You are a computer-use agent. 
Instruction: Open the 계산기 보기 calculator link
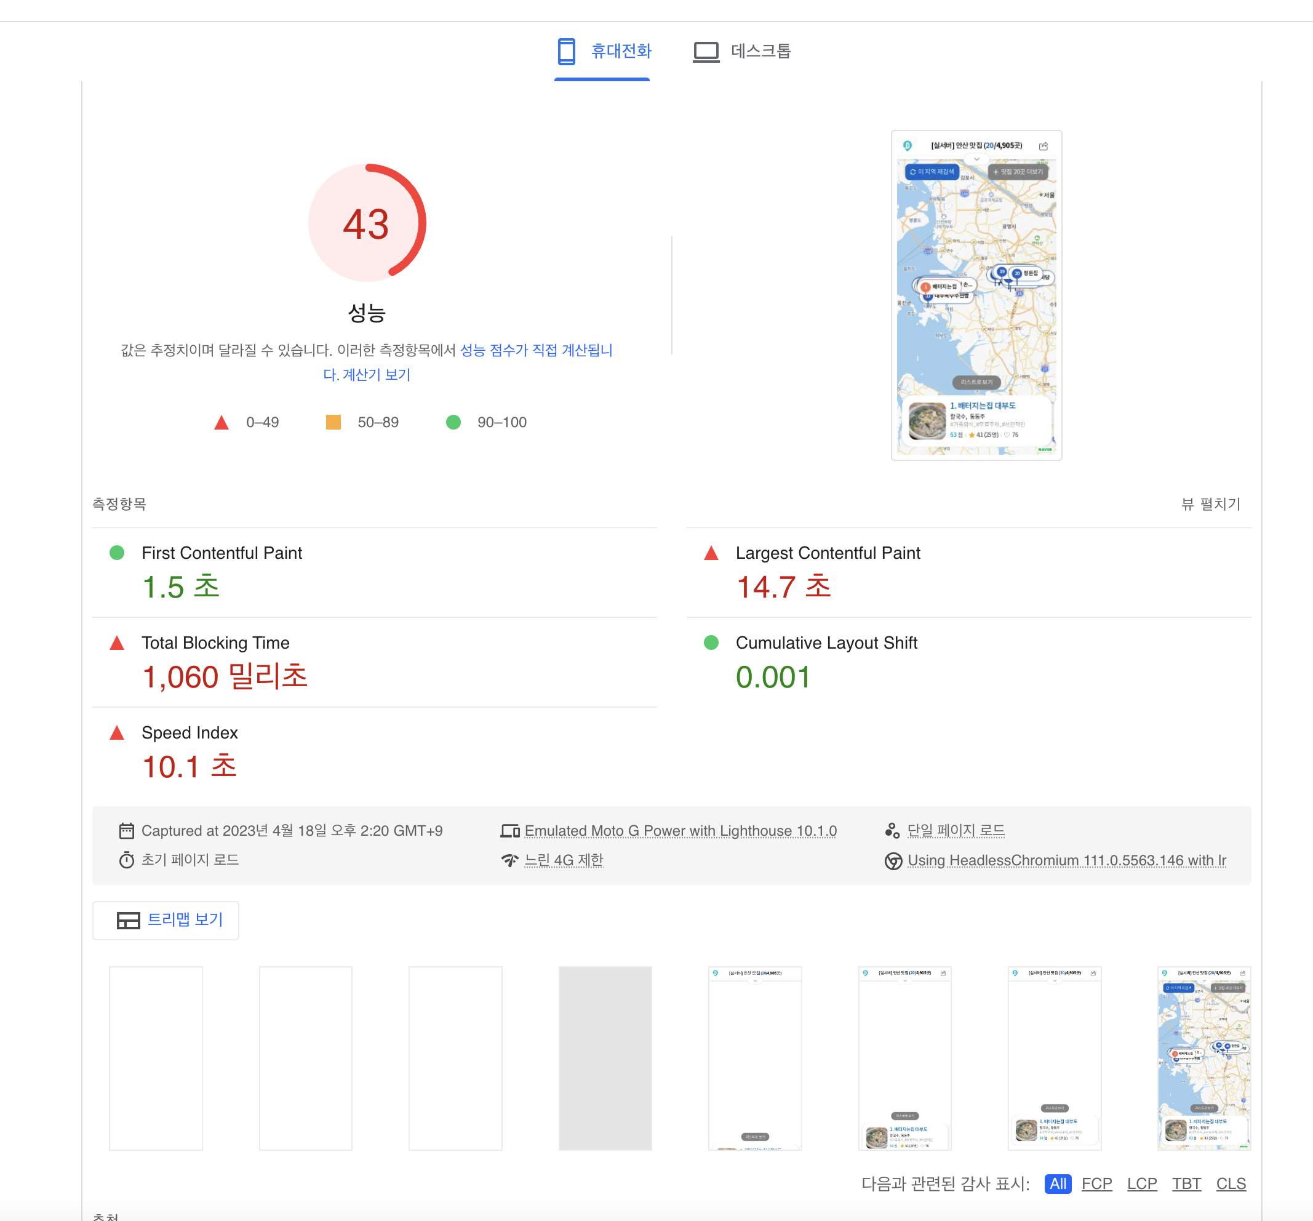pos(375,375)
